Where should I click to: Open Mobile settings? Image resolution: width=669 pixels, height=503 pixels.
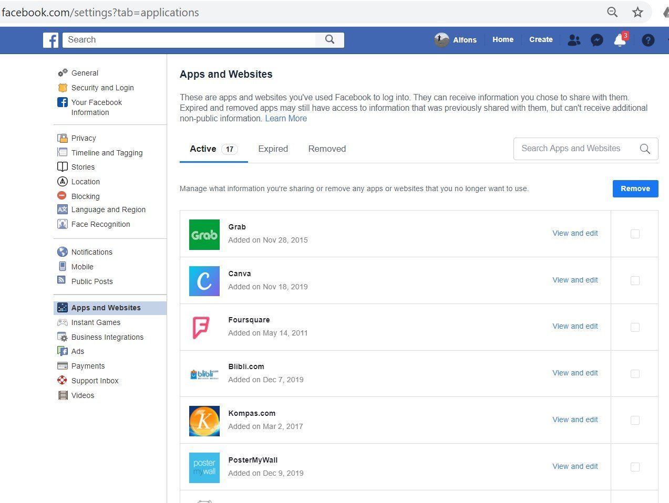point(82,267)
